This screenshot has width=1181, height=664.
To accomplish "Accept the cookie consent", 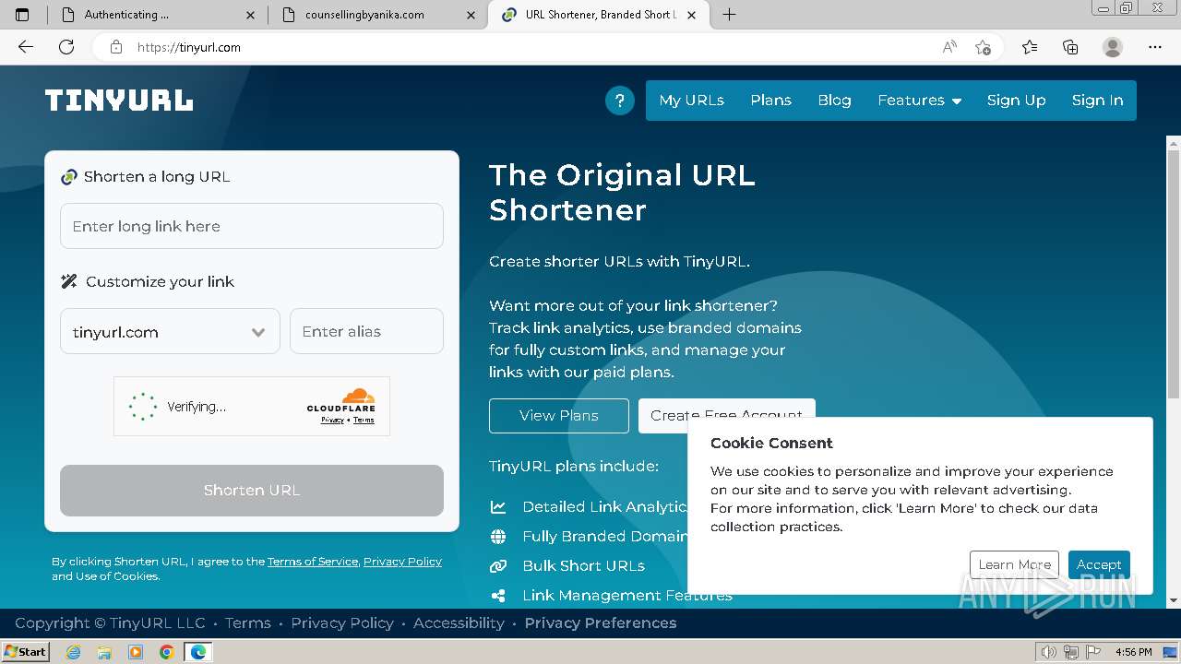I will click(x=1099, y=564).
